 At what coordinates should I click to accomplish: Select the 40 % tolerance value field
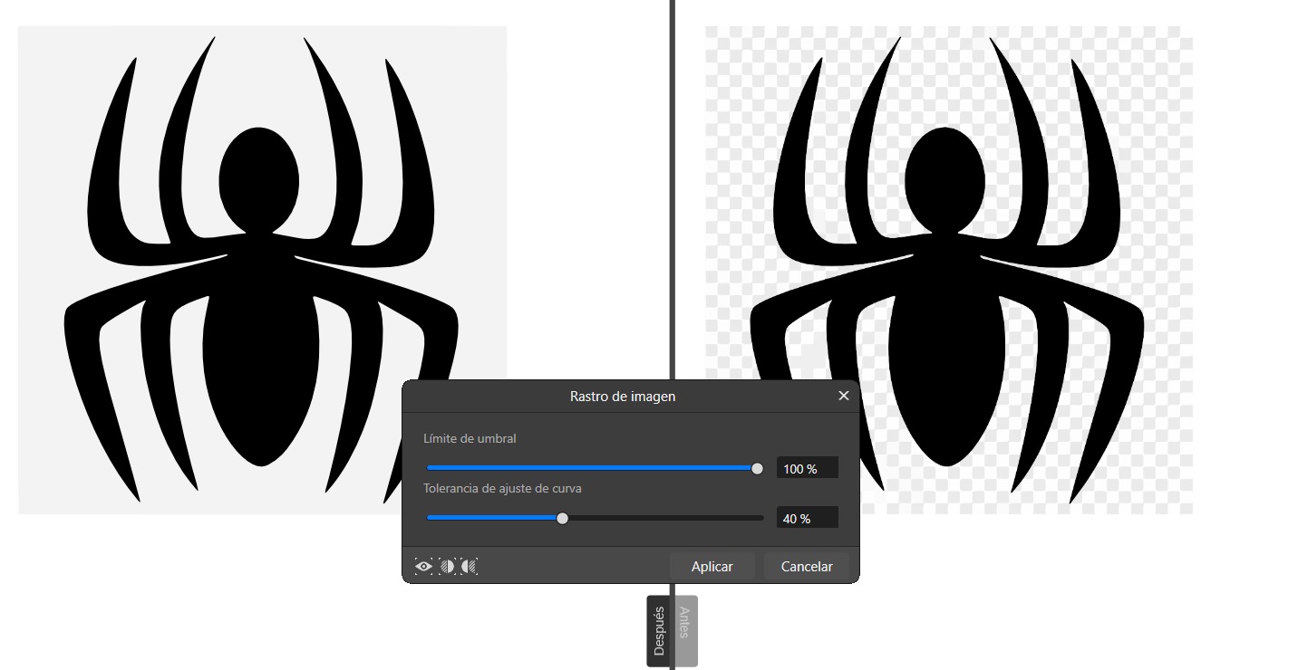coord(807,517)
